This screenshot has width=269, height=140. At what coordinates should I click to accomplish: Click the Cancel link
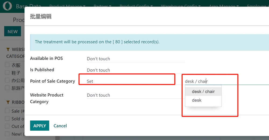point(60,126)
